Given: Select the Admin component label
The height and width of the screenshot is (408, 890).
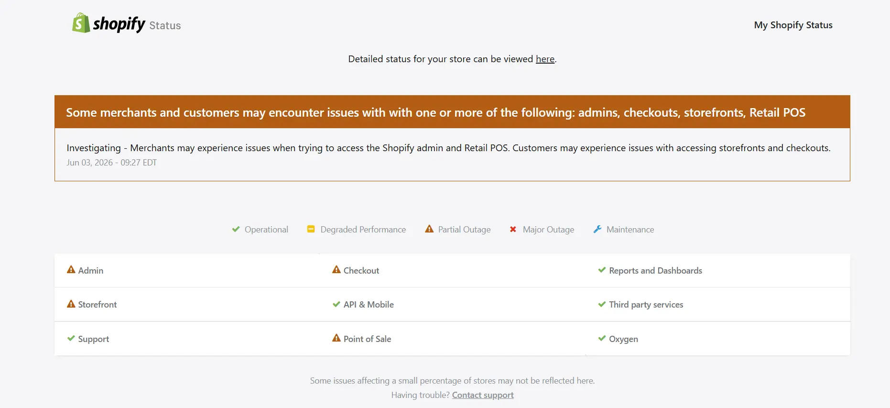Looking at the screenshot, I should pos(91,270).
